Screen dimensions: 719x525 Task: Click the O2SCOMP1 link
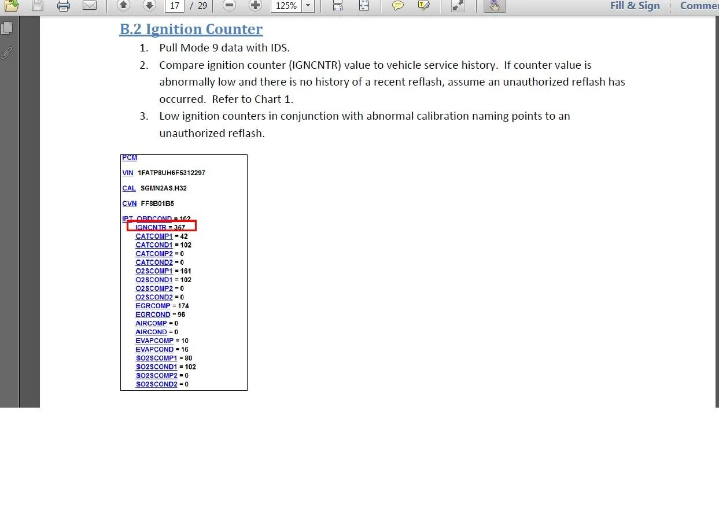(154, 271)
